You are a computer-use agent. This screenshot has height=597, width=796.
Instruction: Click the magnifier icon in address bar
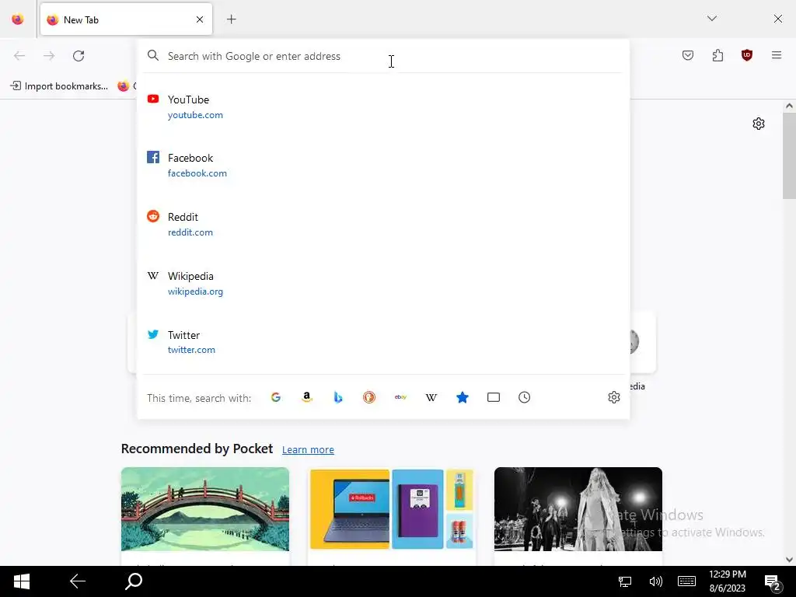153,56
